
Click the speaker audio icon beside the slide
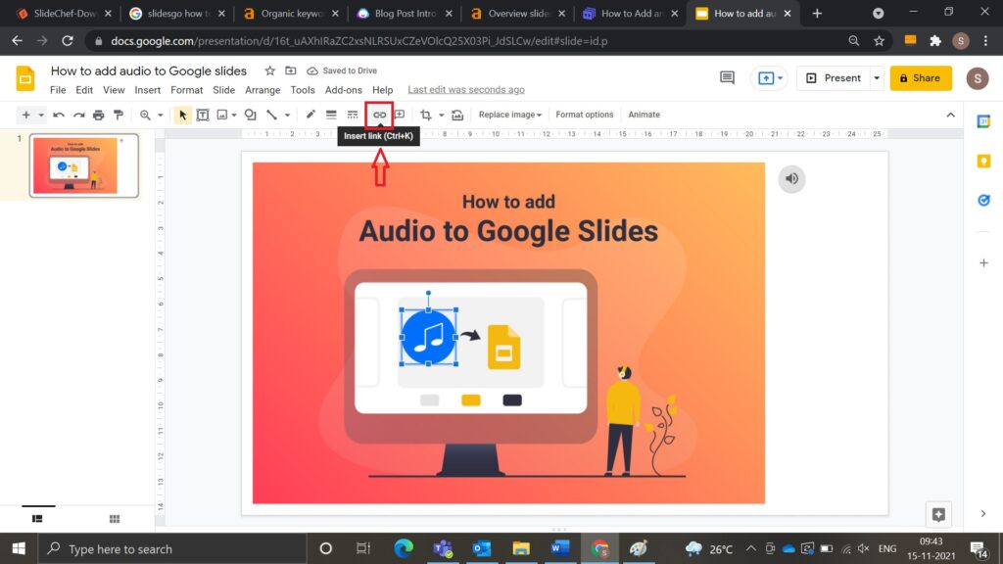coord(791,179)
